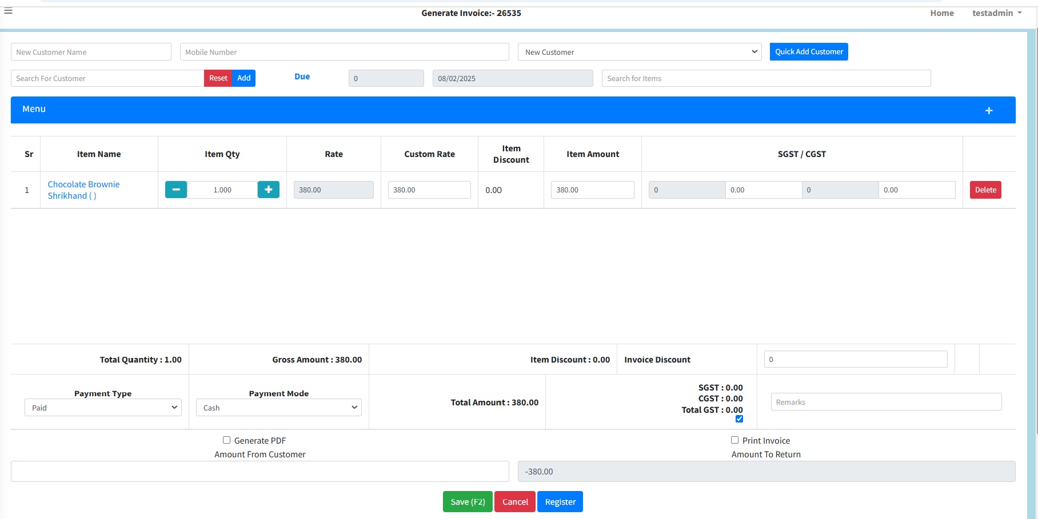The image size is (1038, 519).
Task: Click the red Reset button
Action: tap(218, 78)
